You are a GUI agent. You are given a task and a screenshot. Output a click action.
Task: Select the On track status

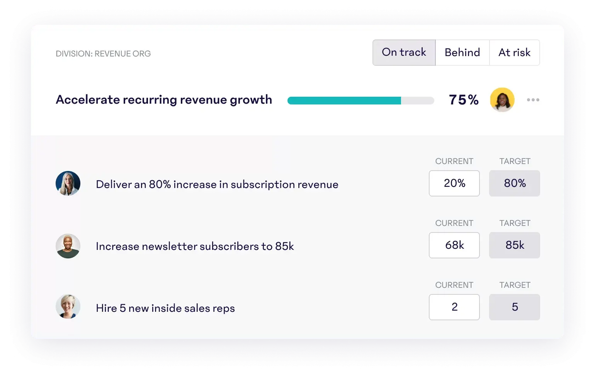pyautogui.click(x=404, y=53)
